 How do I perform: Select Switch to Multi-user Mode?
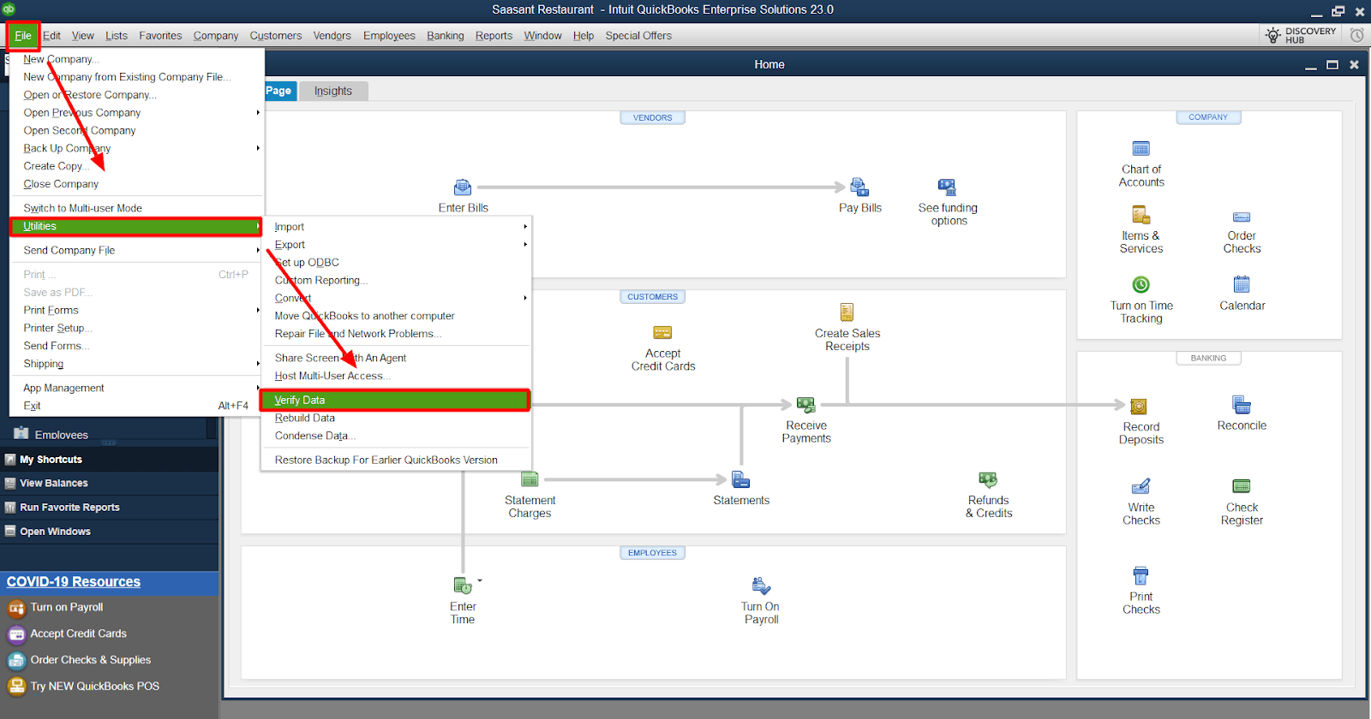click(136, 208)
